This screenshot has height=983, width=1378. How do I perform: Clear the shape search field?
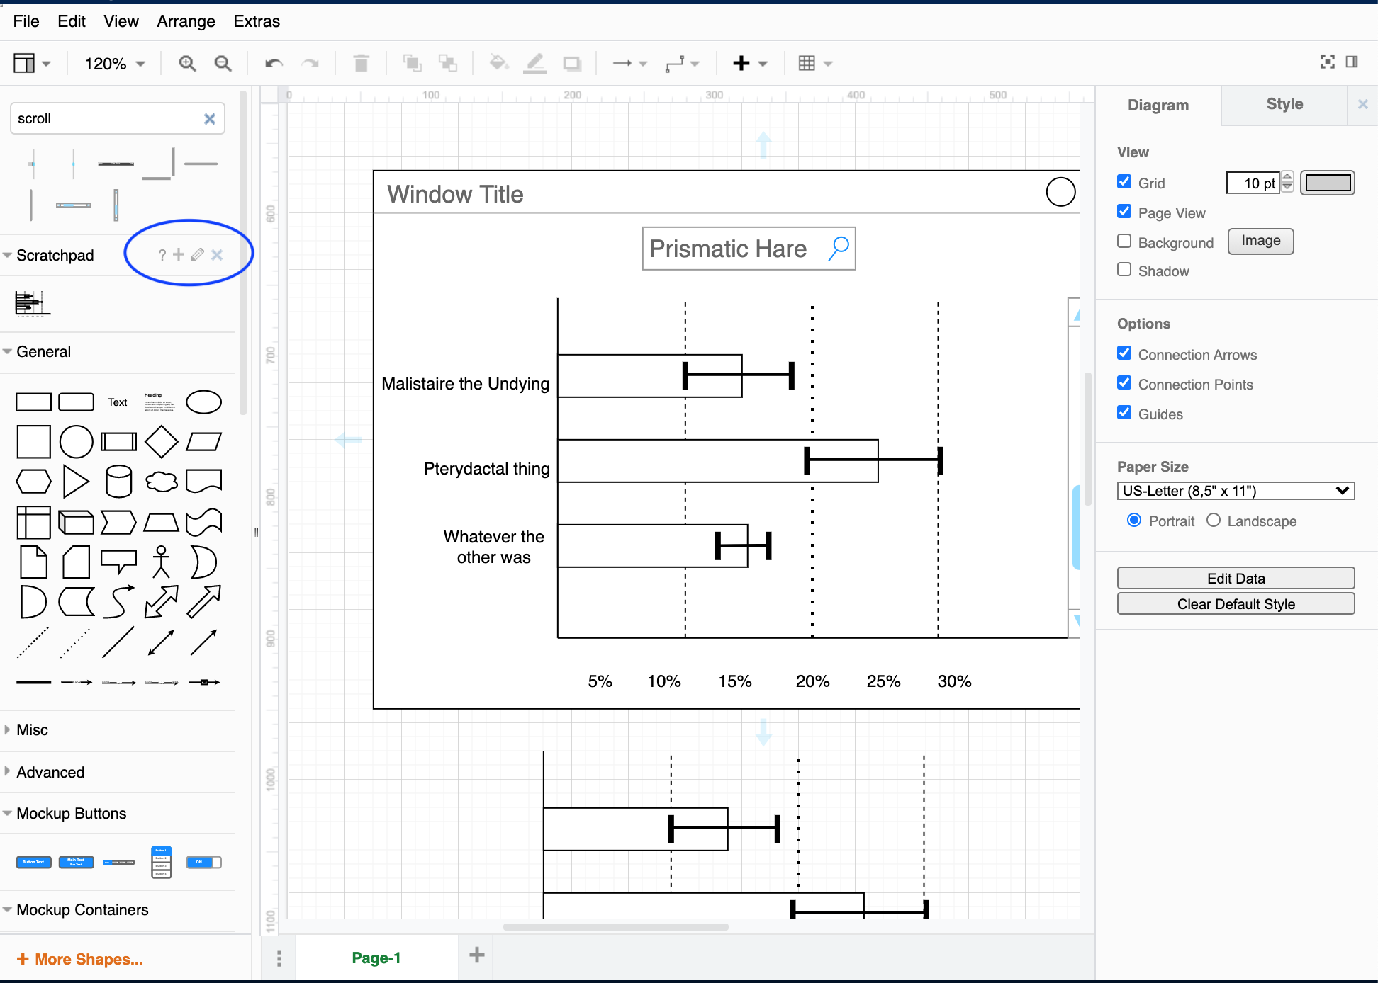pyautogui.click(x=210, y=119)
